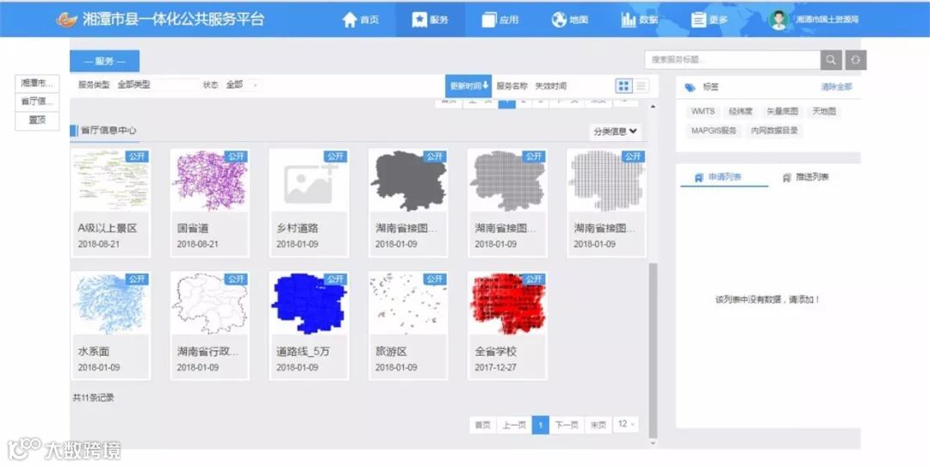Open the 湖南省行政 boundary thumbnail
The image size is (930, 467).
coord(210,304)
